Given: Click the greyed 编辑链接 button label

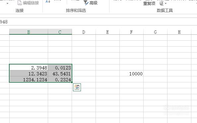Looking at the screenshot, I should [x=31, y=3].
